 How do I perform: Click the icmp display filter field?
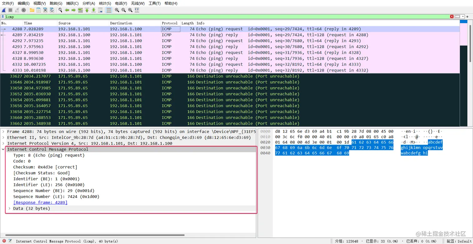point(227,17)
